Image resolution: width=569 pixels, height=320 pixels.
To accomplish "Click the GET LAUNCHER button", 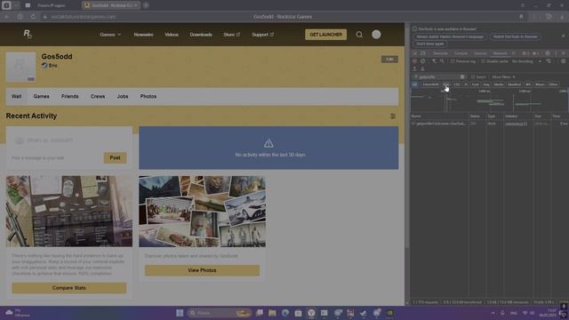I will (326, 35).
